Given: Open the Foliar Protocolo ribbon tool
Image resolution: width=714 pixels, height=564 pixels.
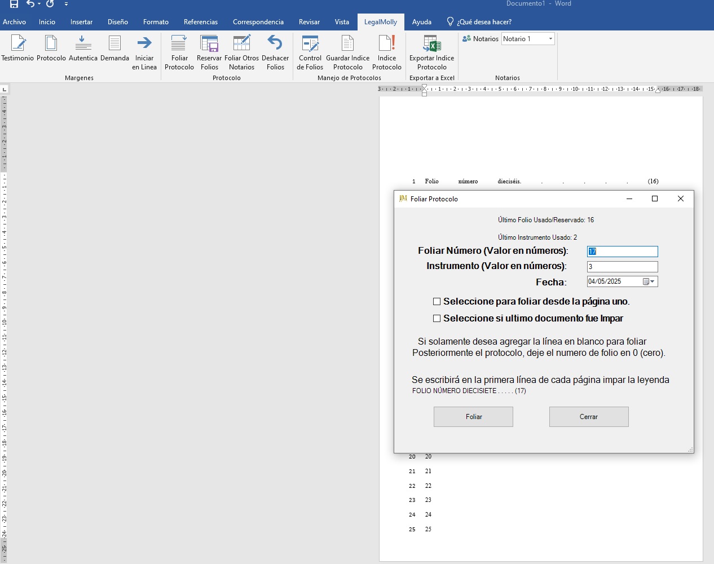Looking at the screenshot, I should 179,52.
